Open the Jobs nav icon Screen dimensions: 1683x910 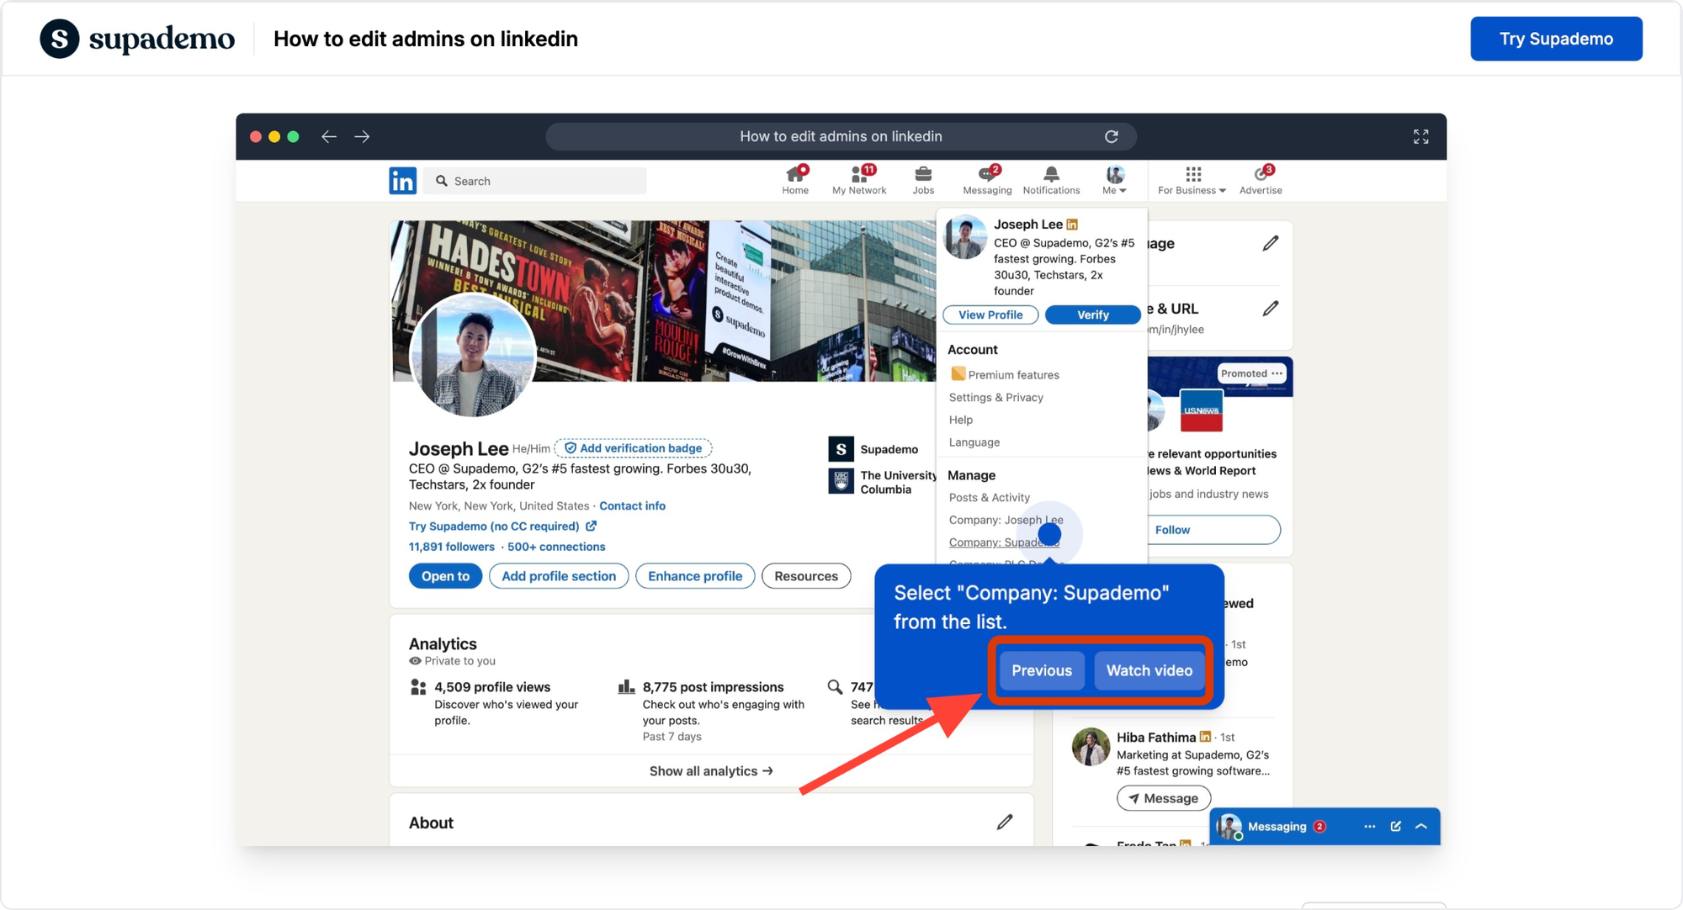pos(923,180)
